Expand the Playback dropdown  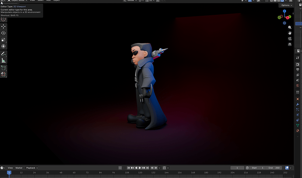[32, 168]
